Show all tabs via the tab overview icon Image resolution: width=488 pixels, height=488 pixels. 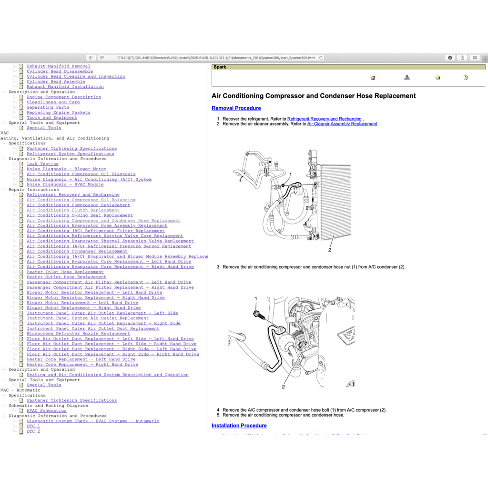[x=475, y=57]
